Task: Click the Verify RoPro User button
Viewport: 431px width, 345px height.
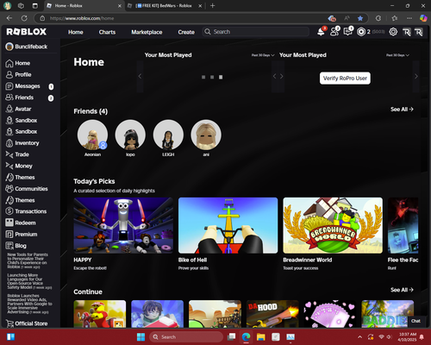Action: tap(345, 78)
